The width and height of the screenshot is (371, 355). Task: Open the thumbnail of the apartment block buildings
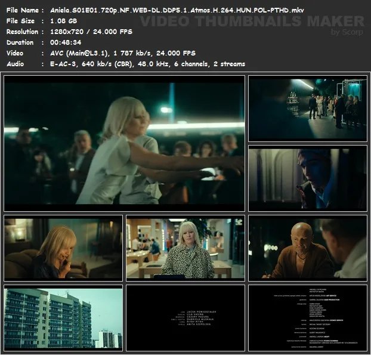63,318
